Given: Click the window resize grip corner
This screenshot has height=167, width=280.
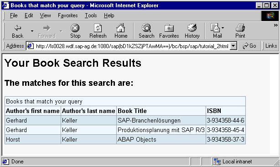Looking at the screenshot, I should (276, 162).
